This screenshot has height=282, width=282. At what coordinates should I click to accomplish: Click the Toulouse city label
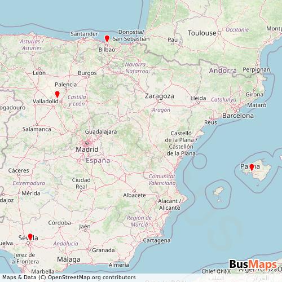click(202, 33)
